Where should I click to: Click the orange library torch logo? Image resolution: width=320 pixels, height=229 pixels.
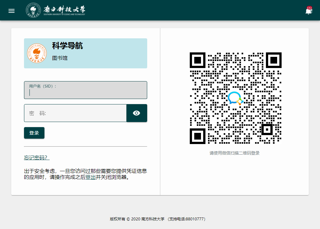coord(37,53)
